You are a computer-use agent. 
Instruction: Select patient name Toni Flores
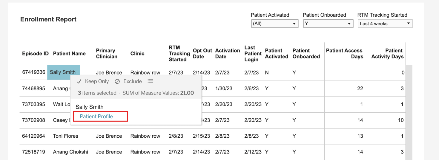66,136
